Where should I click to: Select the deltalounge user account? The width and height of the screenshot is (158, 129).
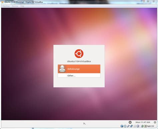(79, 69)
